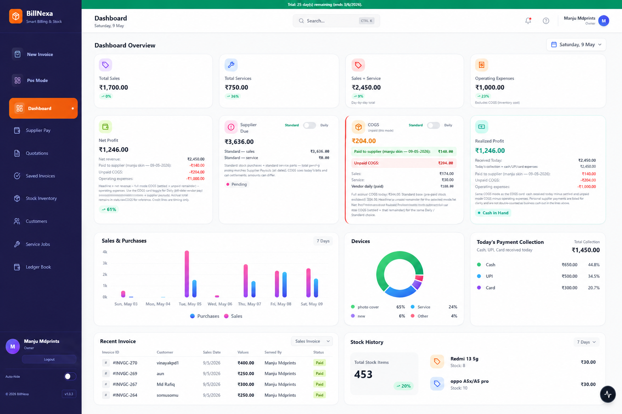
Task: Click the oppo A5x/A5 pro tag icon
Action: (x=437, y=384)
